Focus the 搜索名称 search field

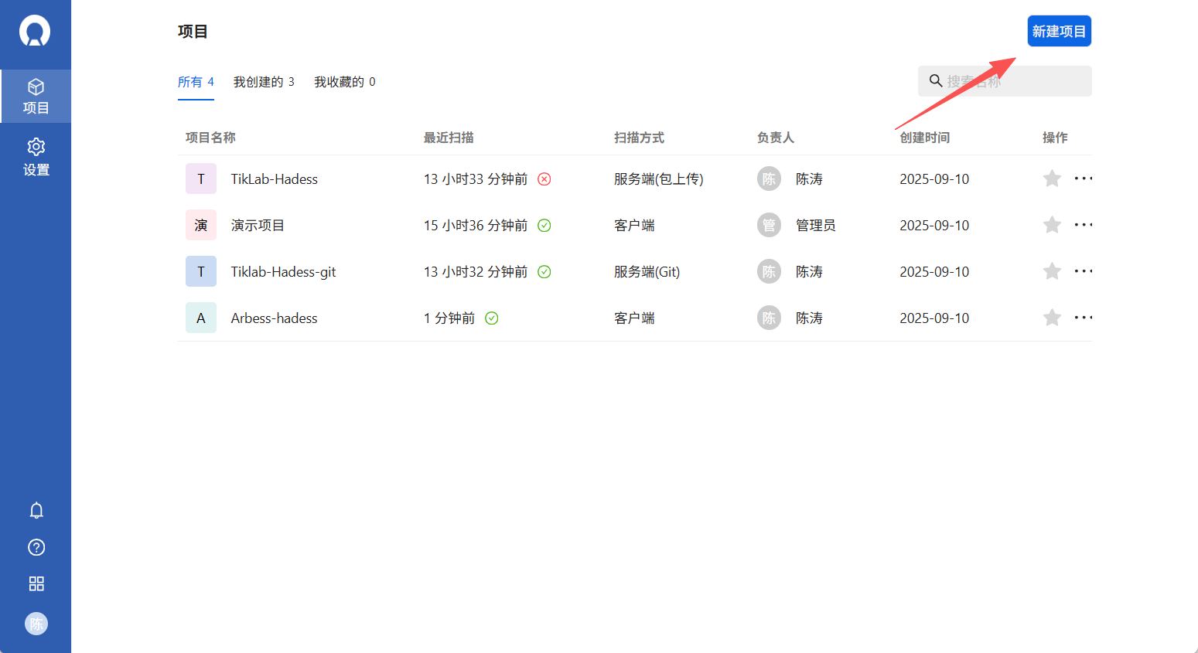[x=1005, y=81]
